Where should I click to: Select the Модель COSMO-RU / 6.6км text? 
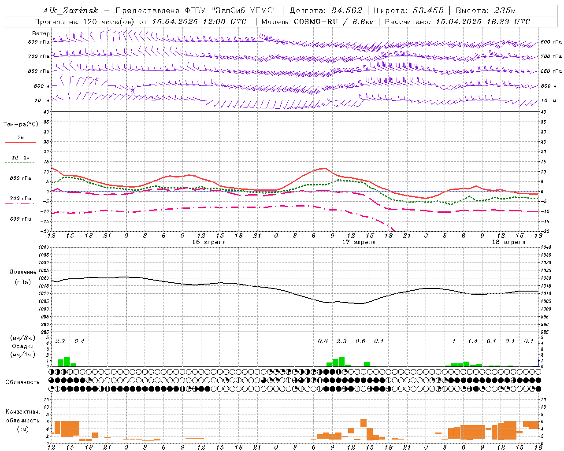click(x=317, y=22)
